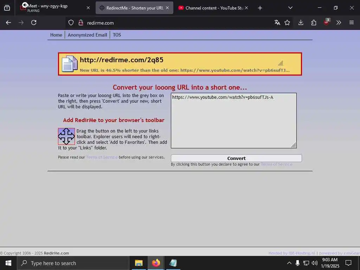
Task: Select the RedirectMe Shorten your URL tab
Action: [x=134, y=8]
